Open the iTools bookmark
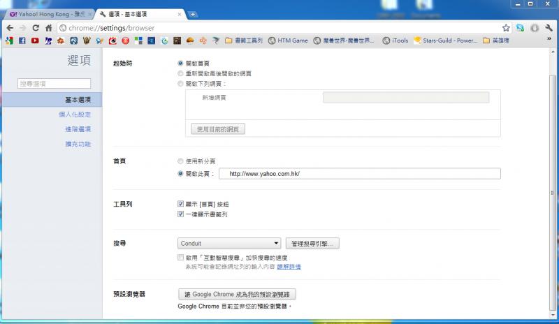559x324 pixels. 395,40
